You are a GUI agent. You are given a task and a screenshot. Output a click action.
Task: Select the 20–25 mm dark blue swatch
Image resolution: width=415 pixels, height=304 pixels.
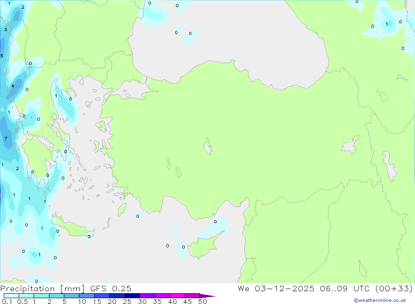coord(117,296)
